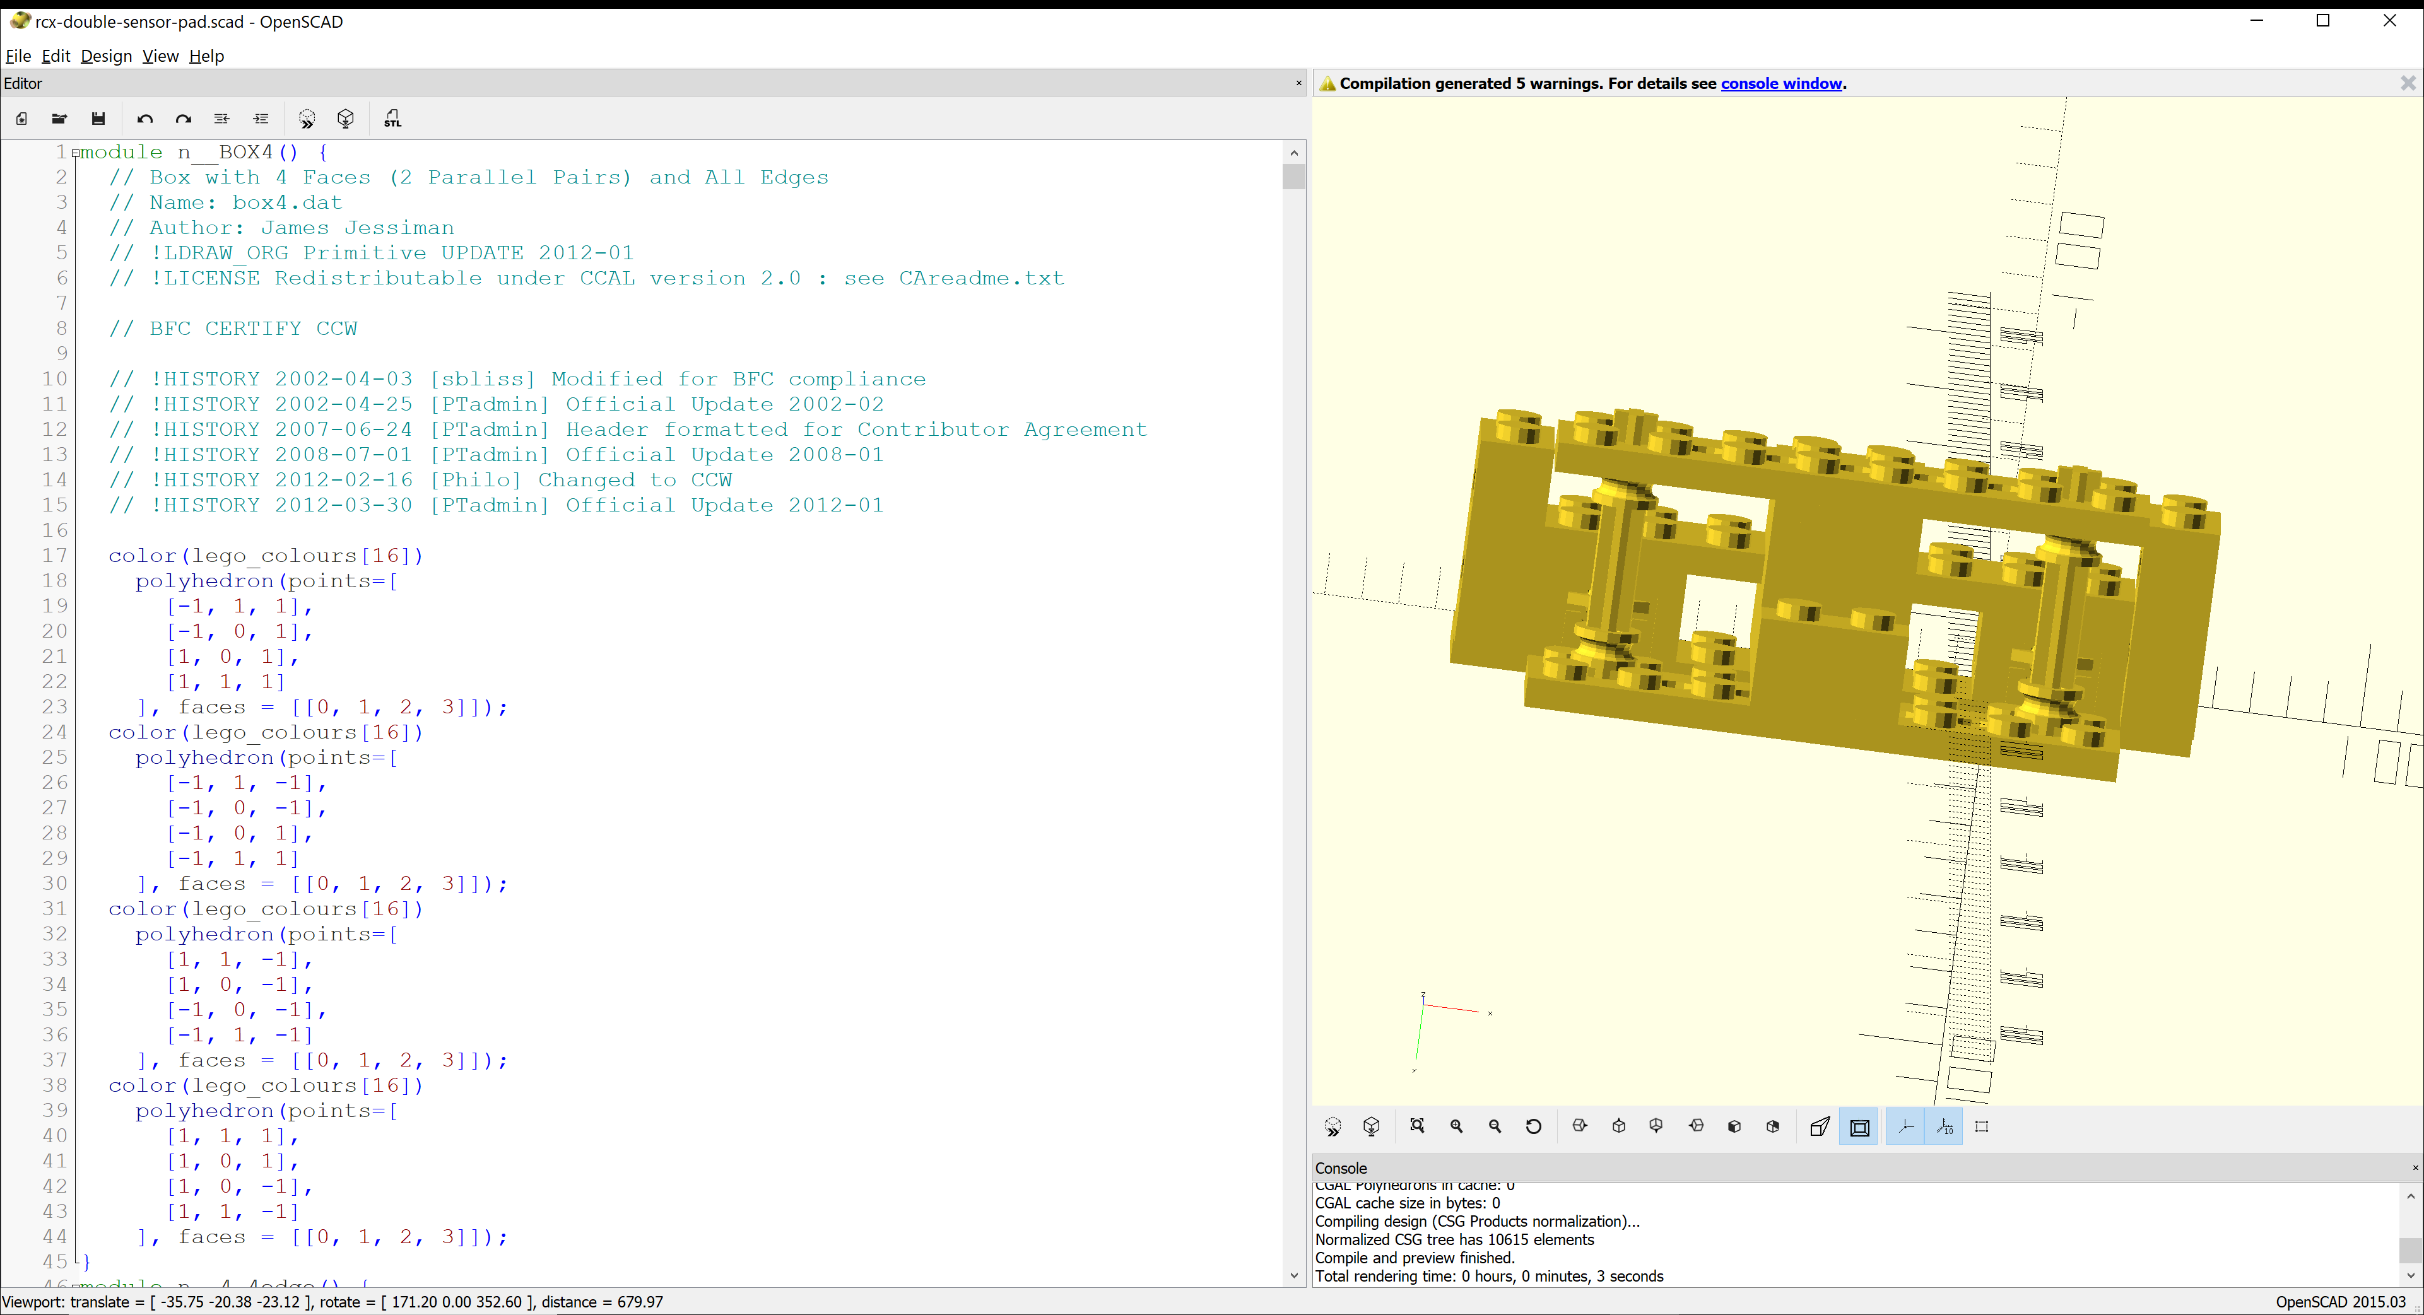Dismiss the compilation warnings bar
The image size is (2424, 1315).
(x=2408, y=84)
